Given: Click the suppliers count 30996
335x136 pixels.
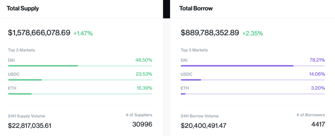Looking at the screenshot, I should coord(142,125).
